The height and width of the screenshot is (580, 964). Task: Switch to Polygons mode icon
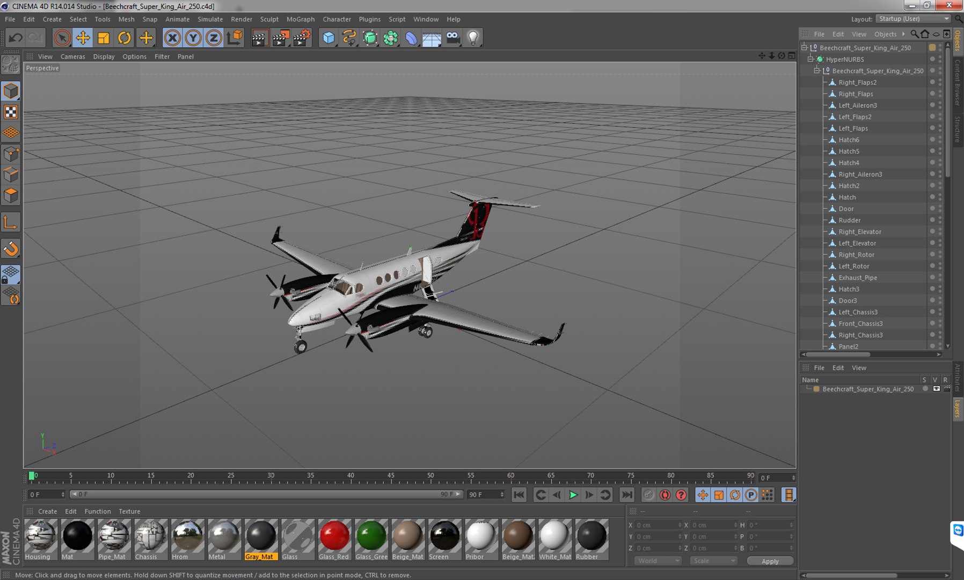(11, 195)
